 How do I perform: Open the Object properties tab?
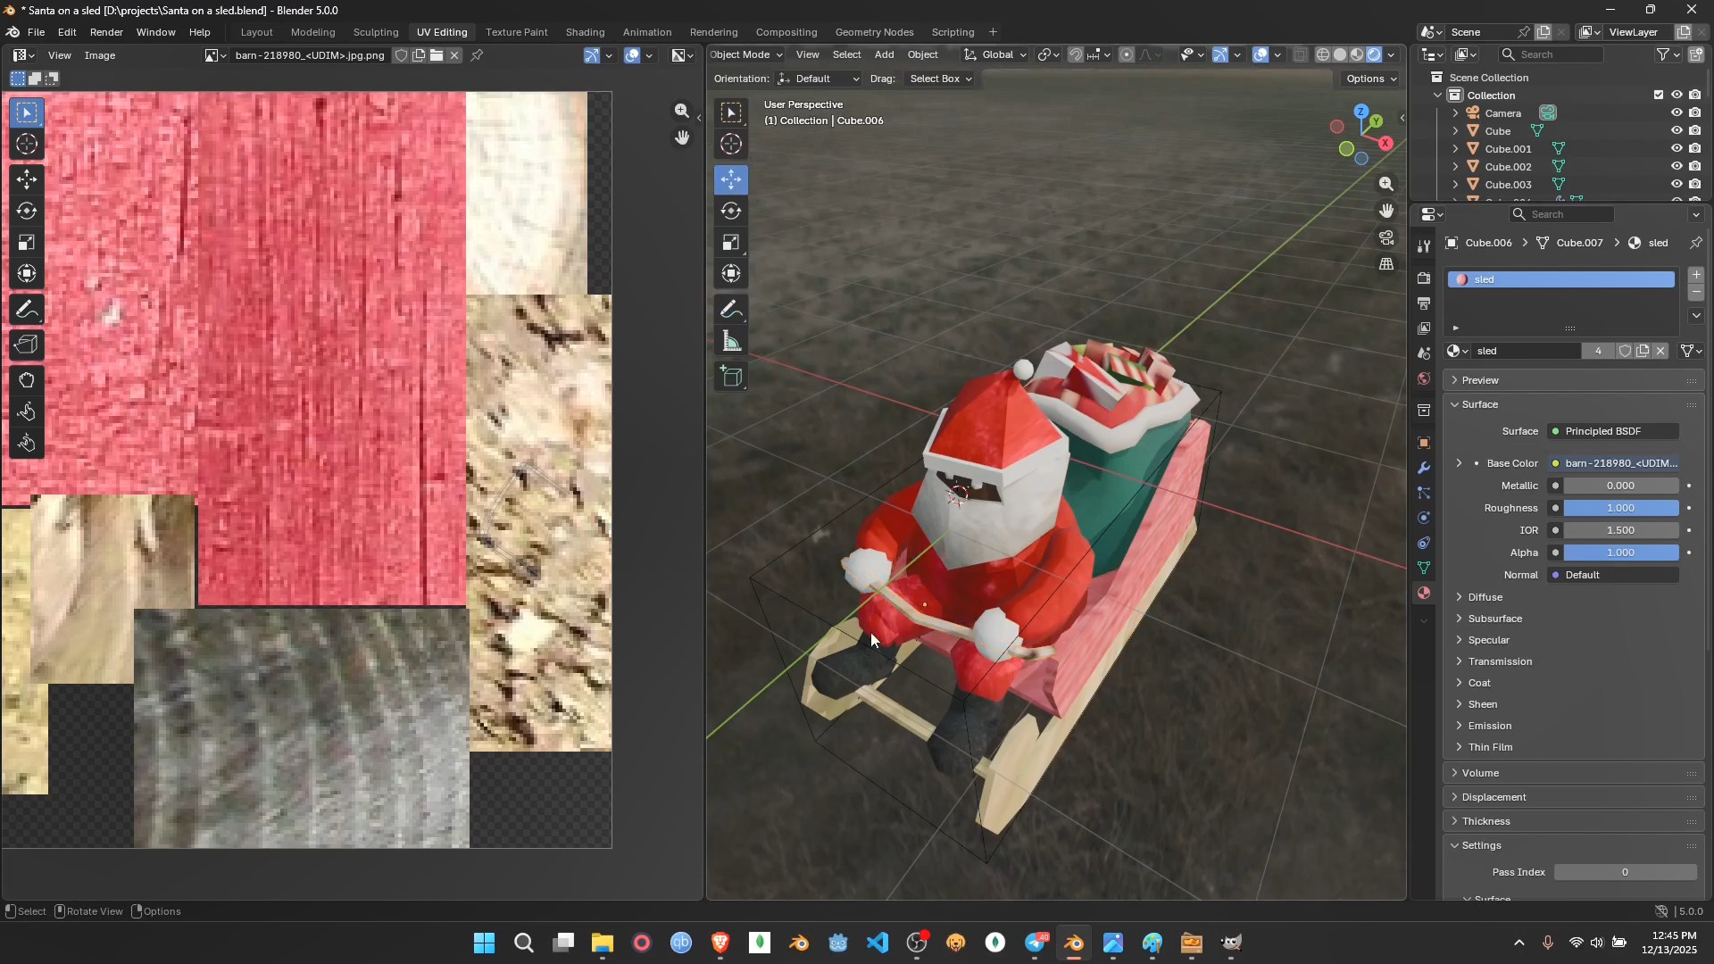pos(1424,443)
